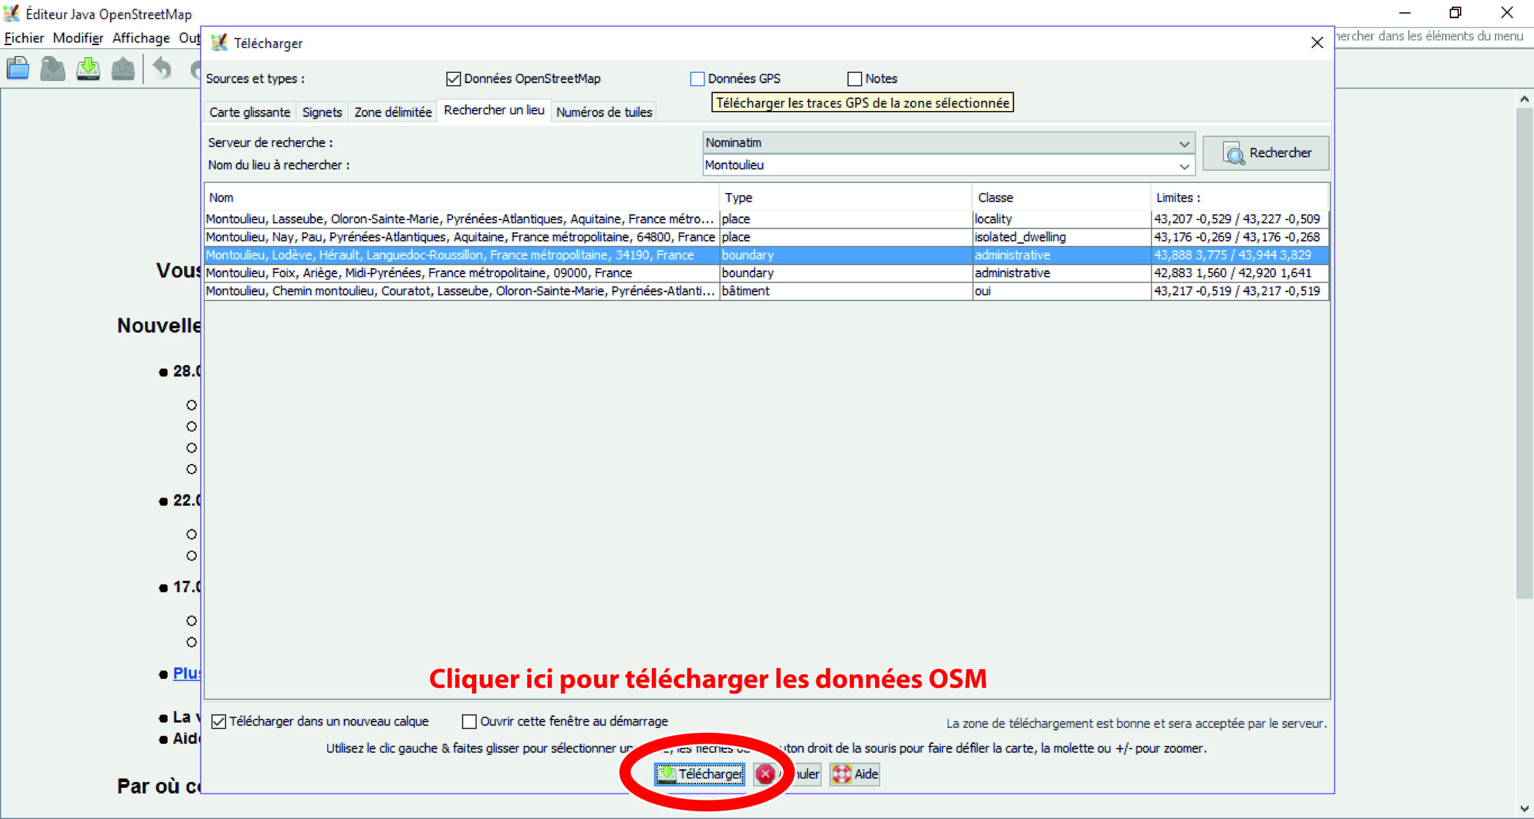
Task: Click the locality class cell
Action: (1061, 219)
